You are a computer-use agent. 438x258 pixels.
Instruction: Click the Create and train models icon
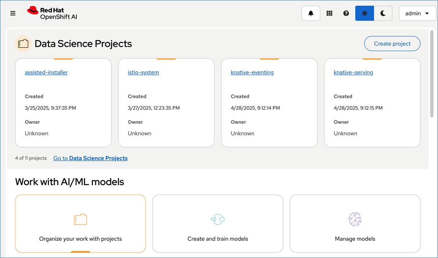tap(218, 219)
